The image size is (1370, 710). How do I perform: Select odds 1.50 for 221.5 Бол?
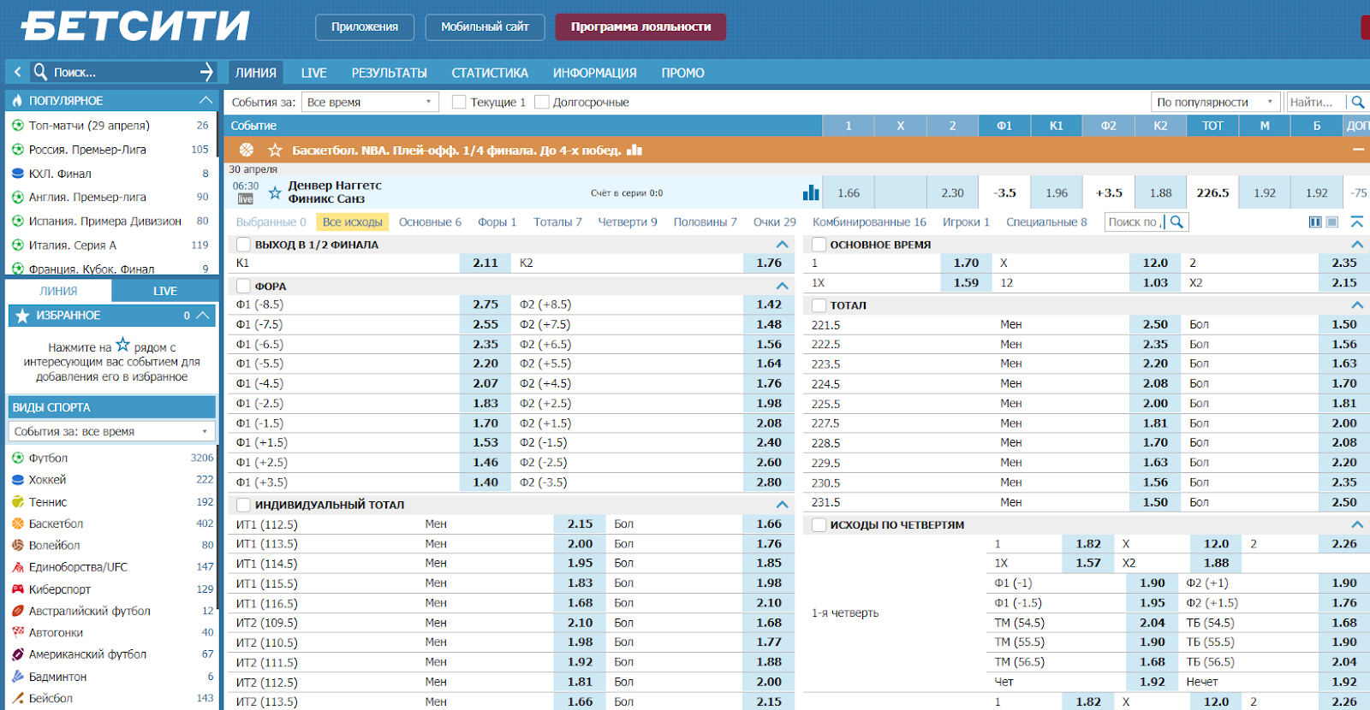pos(1344,324)
